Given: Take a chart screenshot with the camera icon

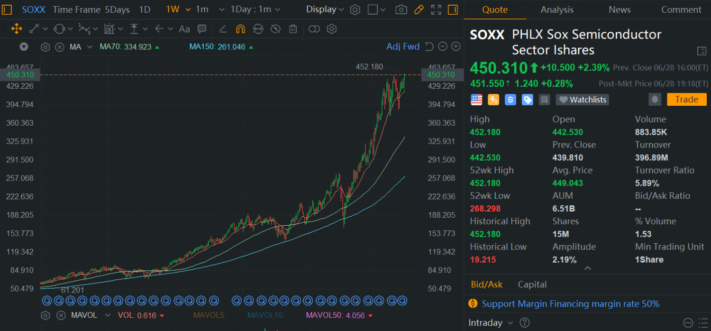Looking at the screenshot, I should point(401,9).
